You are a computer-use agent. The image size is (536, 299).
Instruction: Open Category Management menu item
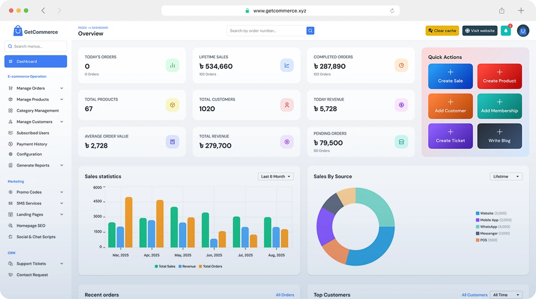point(37,111)
